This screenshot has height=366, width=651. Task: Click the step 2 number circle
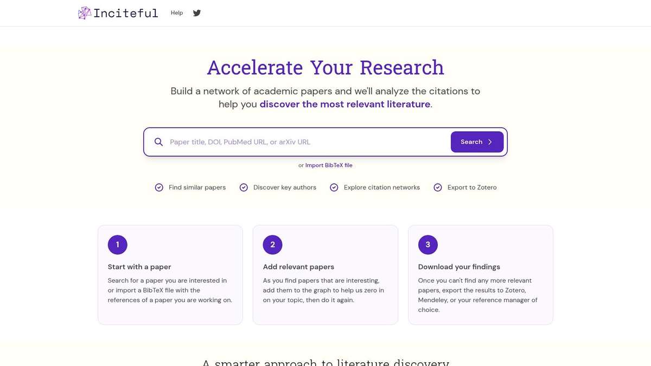[x=272, y=245]
